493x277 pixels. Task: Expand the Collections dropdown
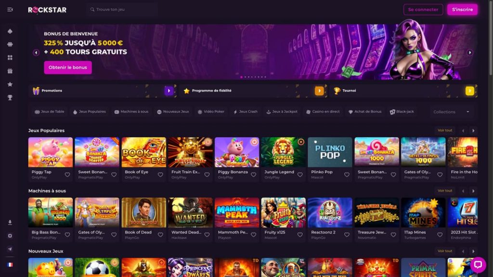pyautogui.click(x=451, y=112)
